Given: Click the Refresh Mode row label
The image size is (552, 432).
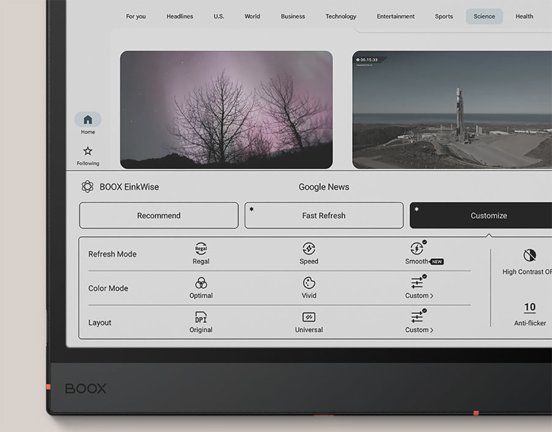Looking at the screenshot, I should pyautogui.click(x=112, y=254).
